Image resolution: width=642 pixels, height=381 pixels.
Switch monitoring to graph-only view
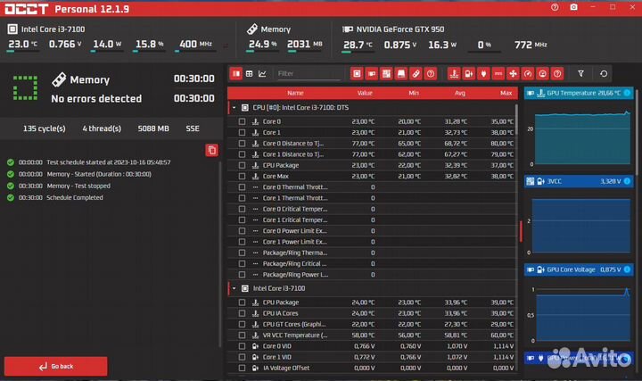[x=263, y=73]
